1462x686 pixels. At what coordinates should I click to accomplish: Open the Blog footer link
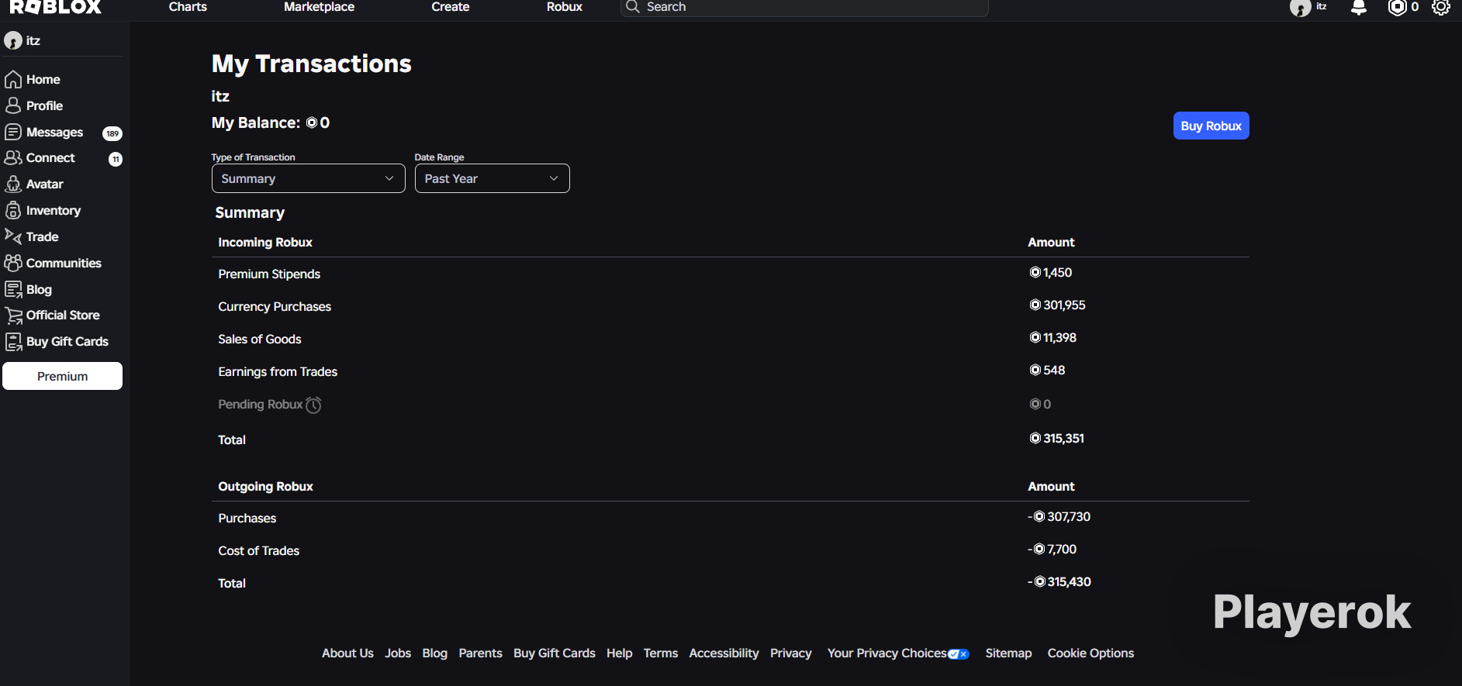point(434,653)
